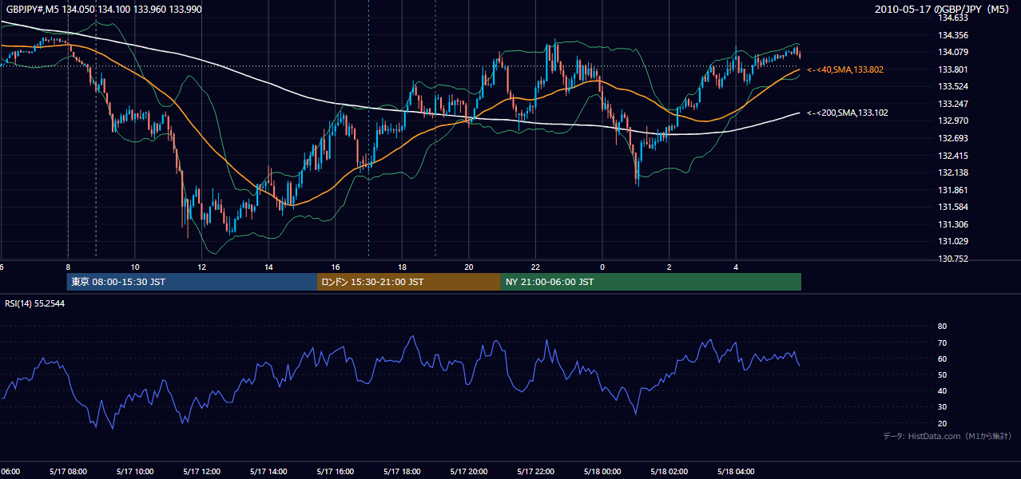The height and width of the screenshot is (479, 1021).
Task: Click price axis value 133.524
Action: (x=952, y=86)
